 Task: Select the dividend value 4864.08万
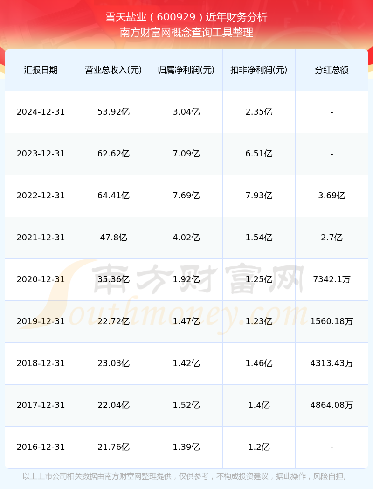pyautogui.click(x=332, y=405)
